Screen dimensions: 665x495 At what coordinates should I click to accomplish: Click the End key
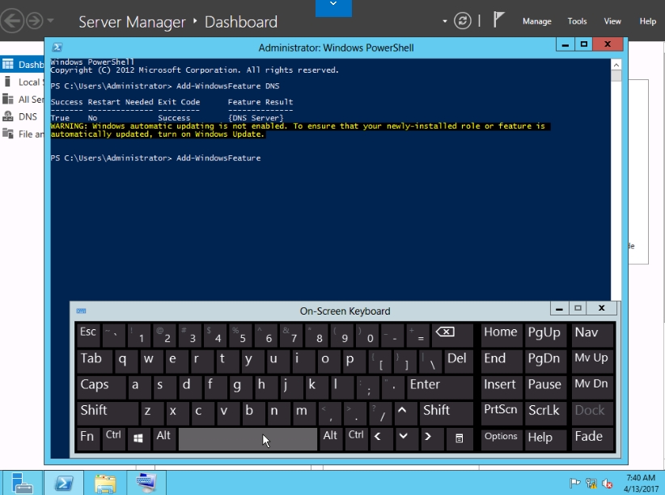click(x=502, y=361)
